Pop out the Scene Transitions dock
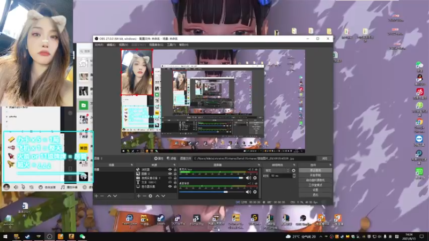Screen dimensions: 429x241 click(294, 165)
